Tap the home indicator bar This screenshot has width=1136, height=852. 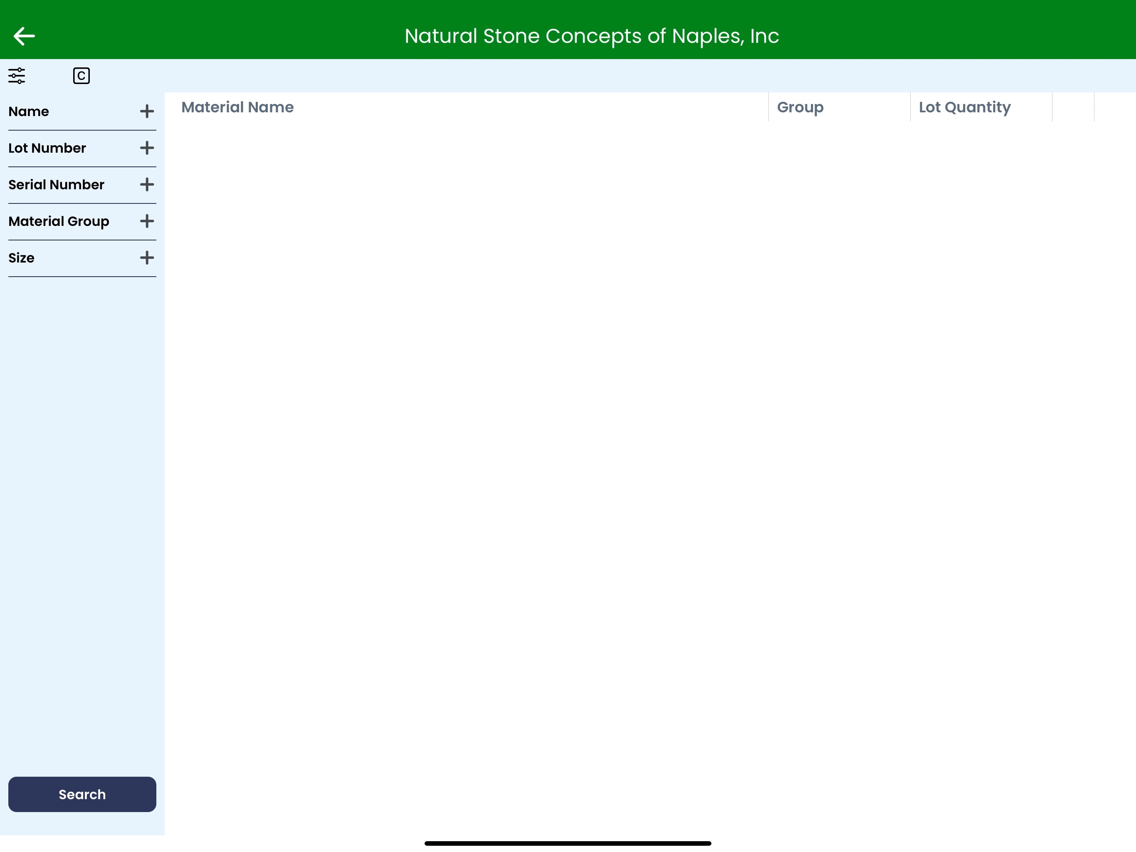568,843
